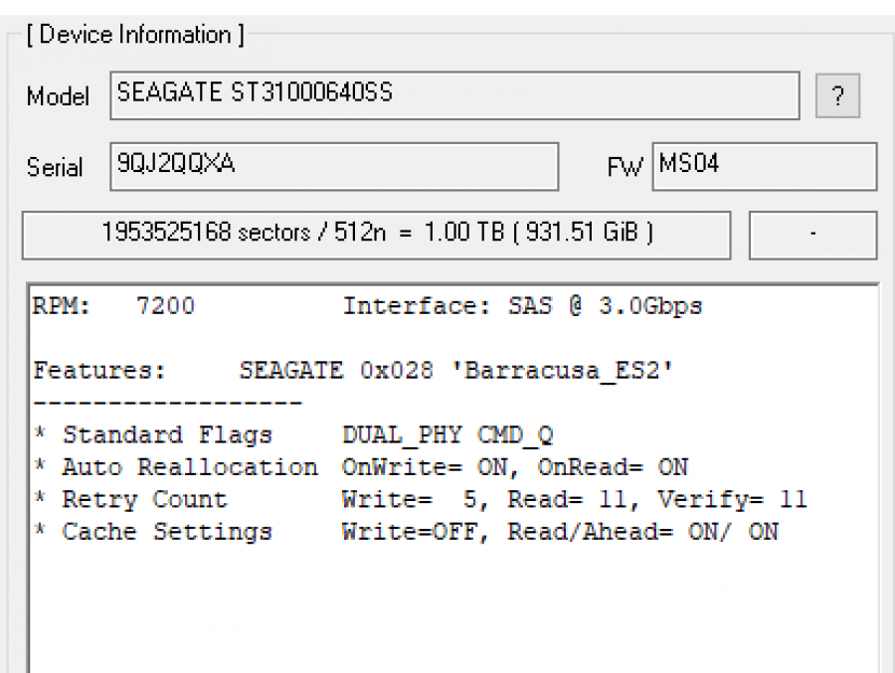Viewport: 895px width, 673px height.
Task: Click the Cache Settings line
Action: click(406, 532)
